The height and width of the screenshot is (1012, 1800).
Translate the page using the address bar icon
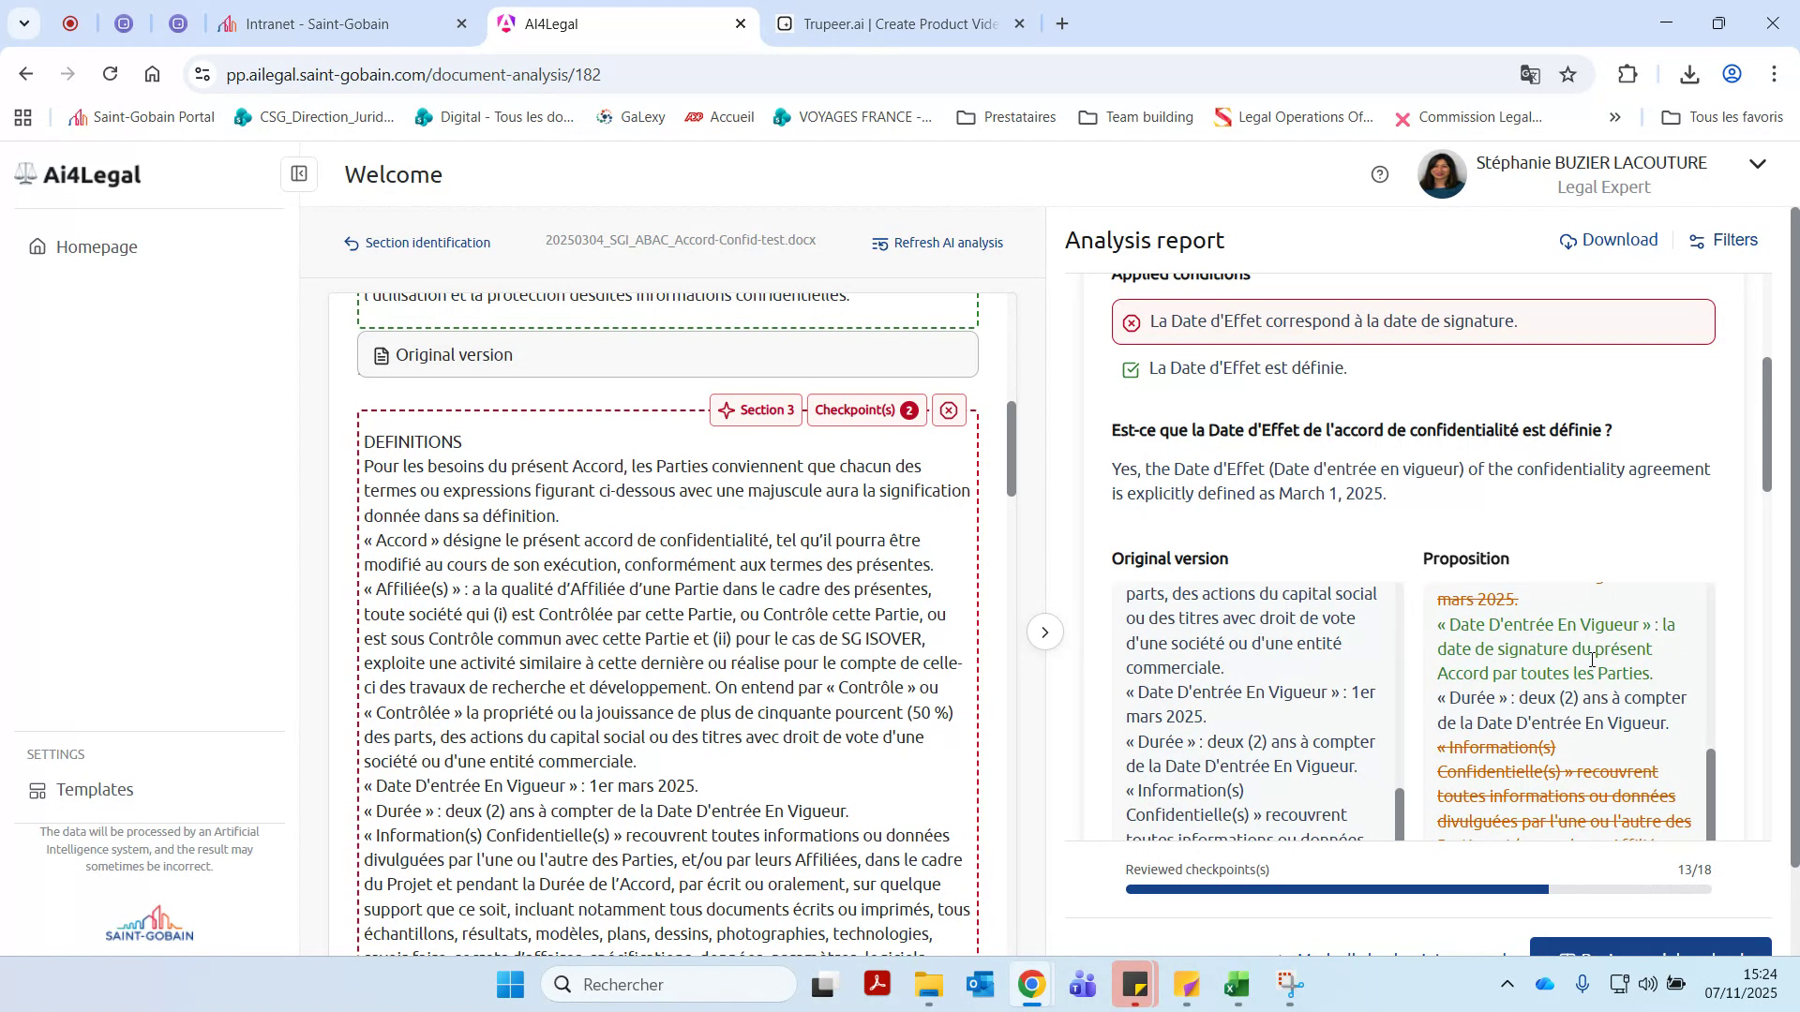point(1530,74)
